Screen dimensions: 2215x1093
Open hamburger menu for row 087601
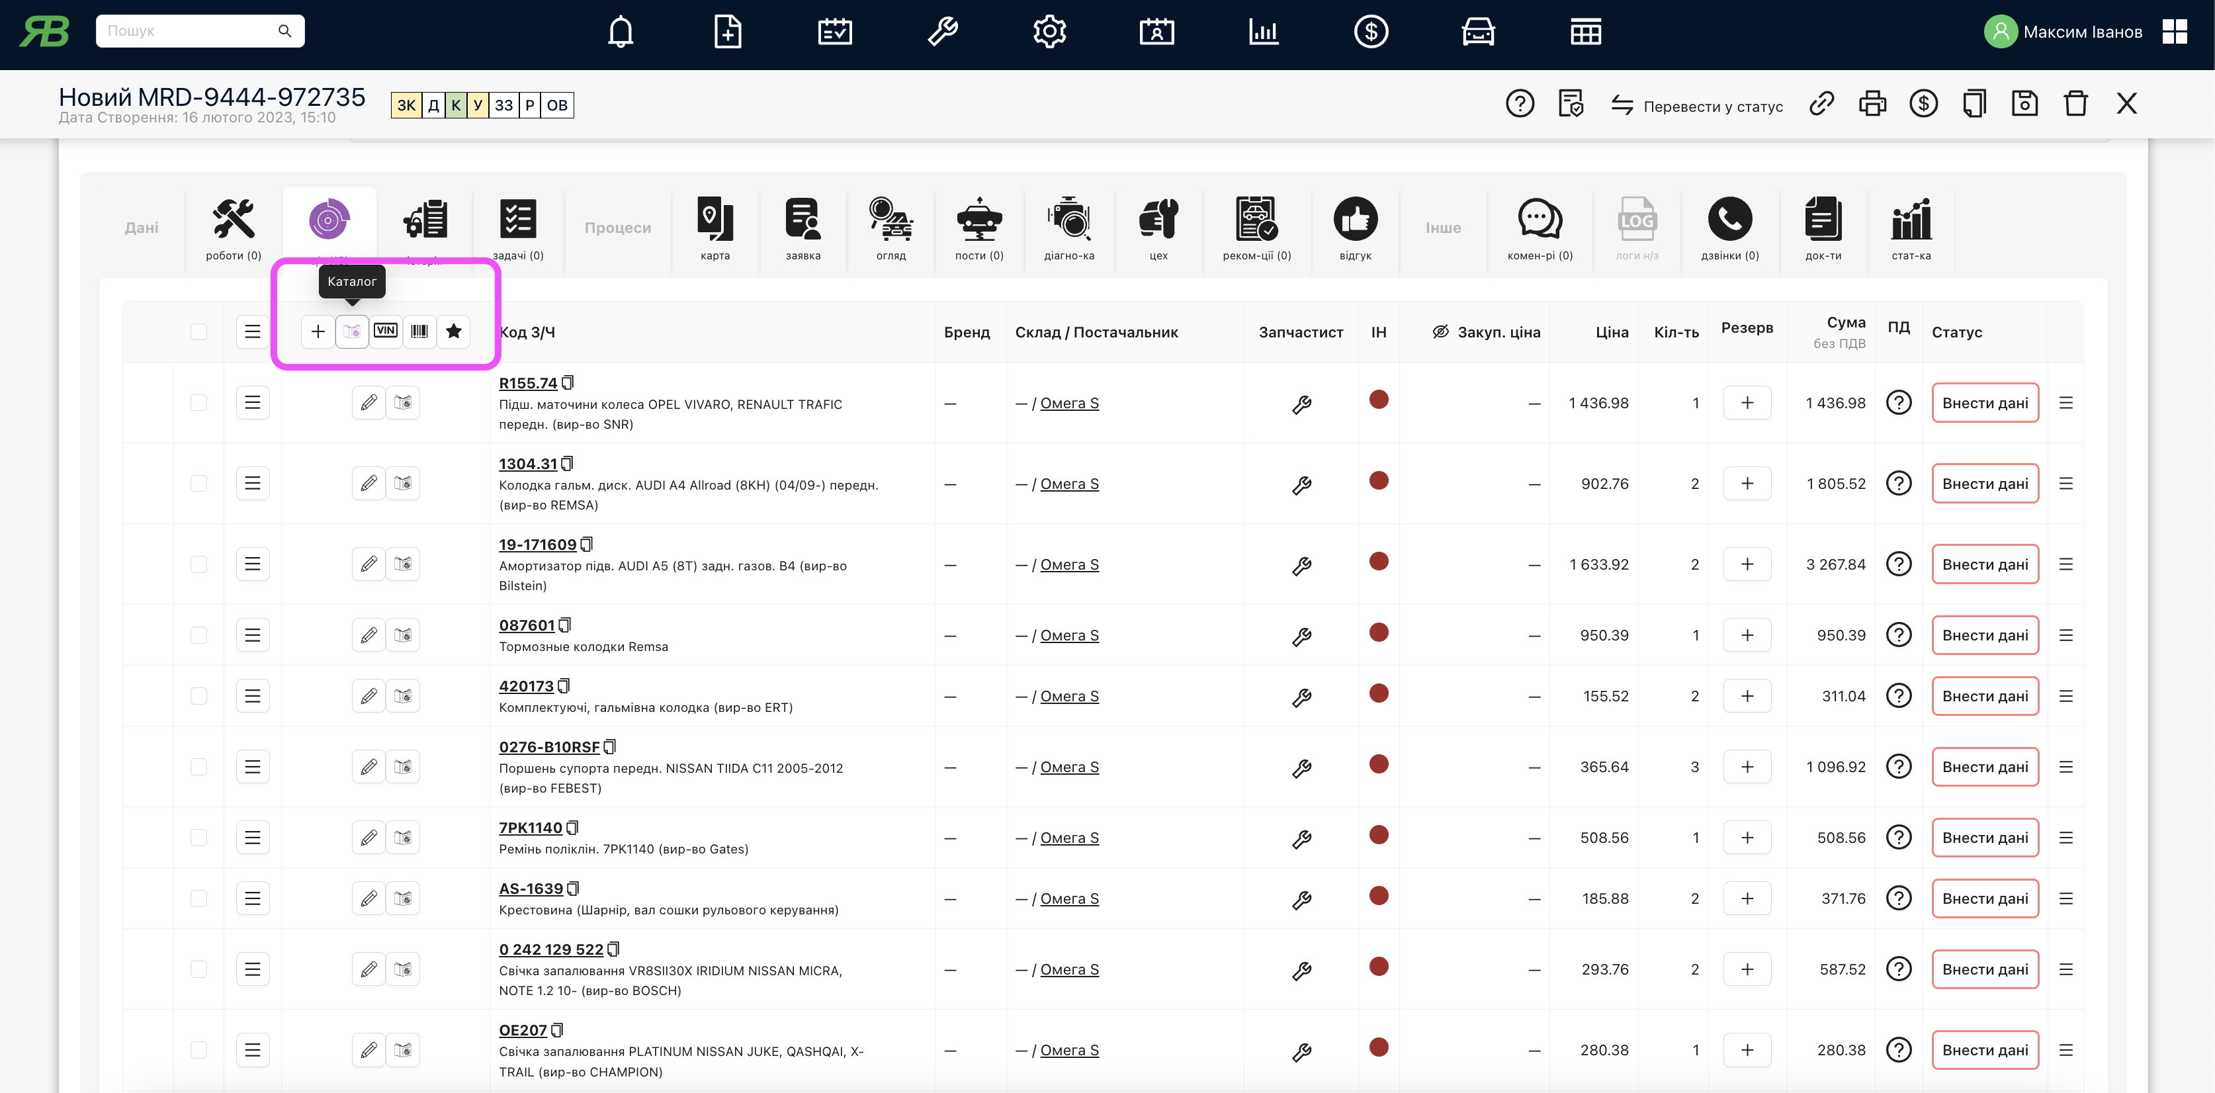point(252,636)
